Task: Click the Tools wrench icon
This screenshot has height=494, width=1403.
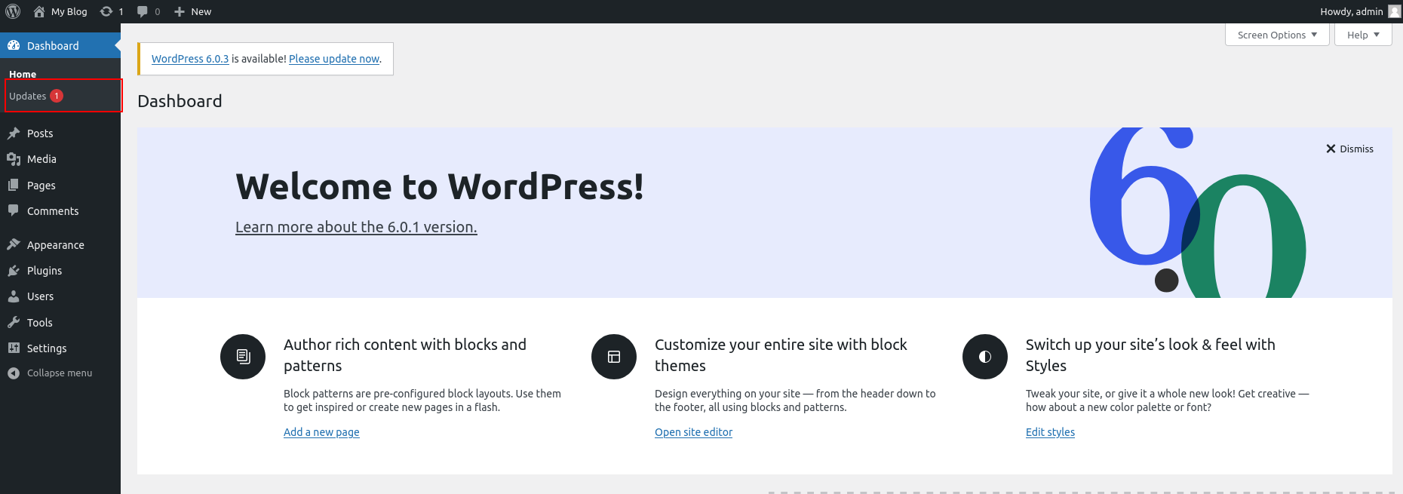Action: pos(14,322)
